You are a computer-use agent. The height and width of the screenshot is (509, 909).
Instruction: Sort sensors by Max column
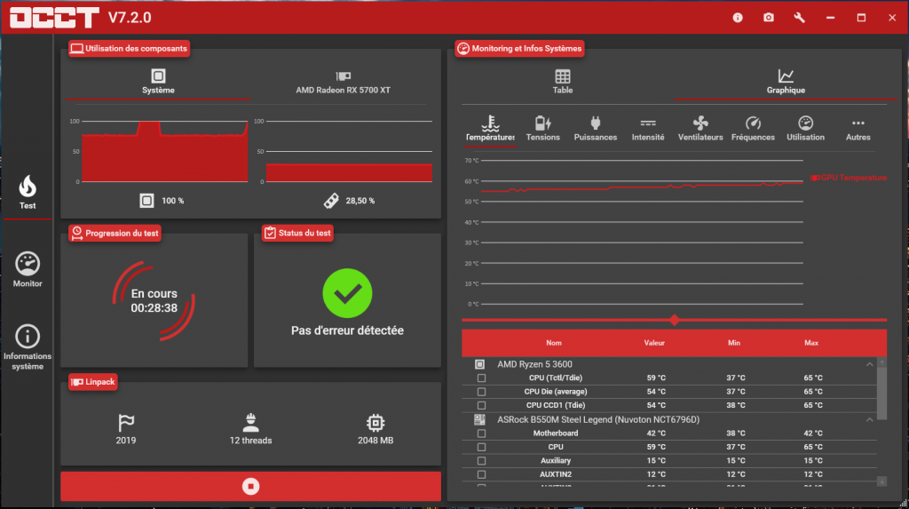(811, 343)
